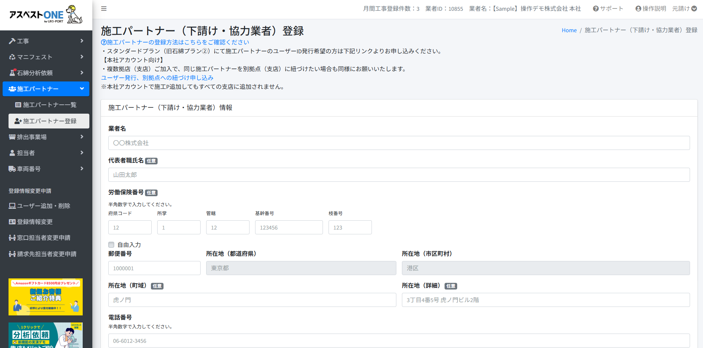Click the hamburger menu icon to collapse sidebar
This screenshot has height=348, width=703.
(104, 9)
